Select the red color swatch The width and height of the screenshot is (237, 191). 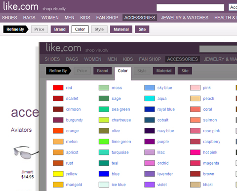click(58, 88)
